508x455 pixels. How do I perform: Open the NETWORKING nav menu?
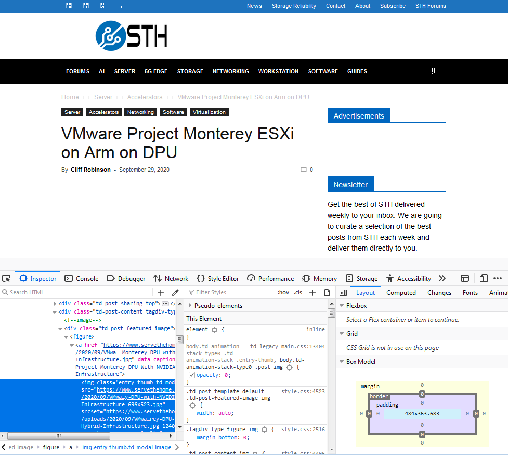tap(231, 71)
